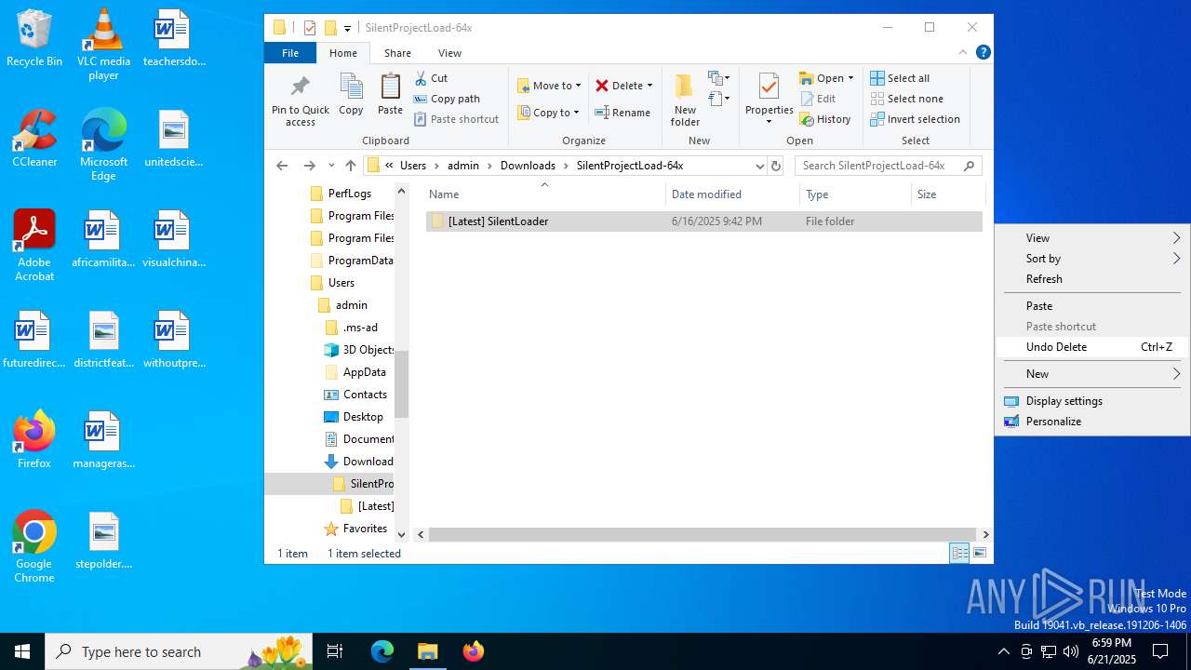Click the Rename command

622,113
